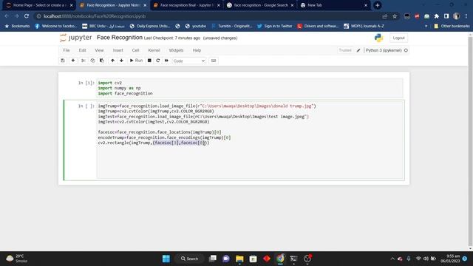Image resolution: width=473 pixels, height=266 pixels.
Task: Click into the first cell with imports
Action: click(250, 88)
